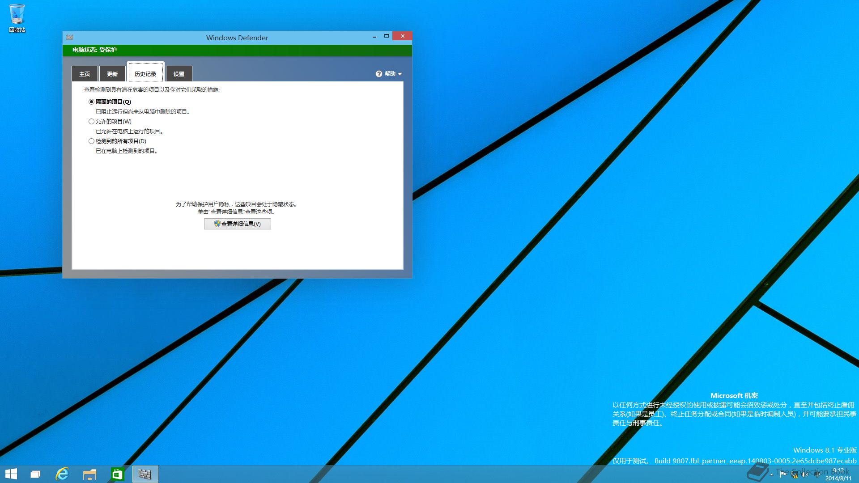Viewport: 859px width, 483px height.
Task: Open the Action Center flag tray icon
Action: (x=783, y=475)
